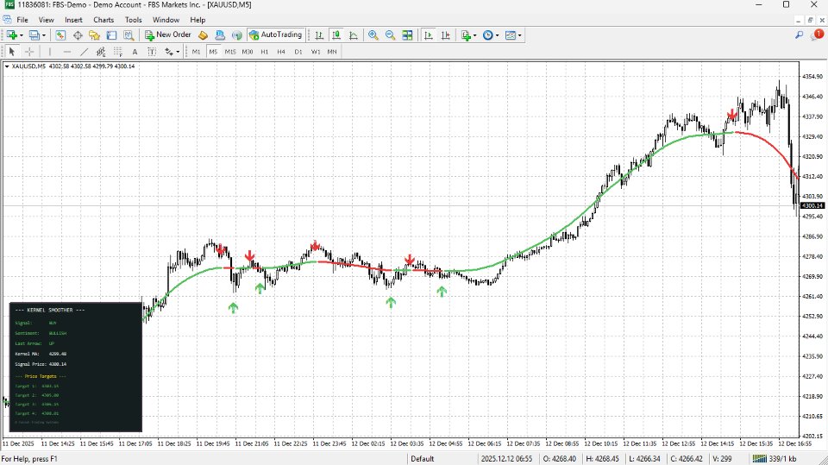Click the Default profile in status bar
The image size is (828, 465).
(x=423, y=459)
